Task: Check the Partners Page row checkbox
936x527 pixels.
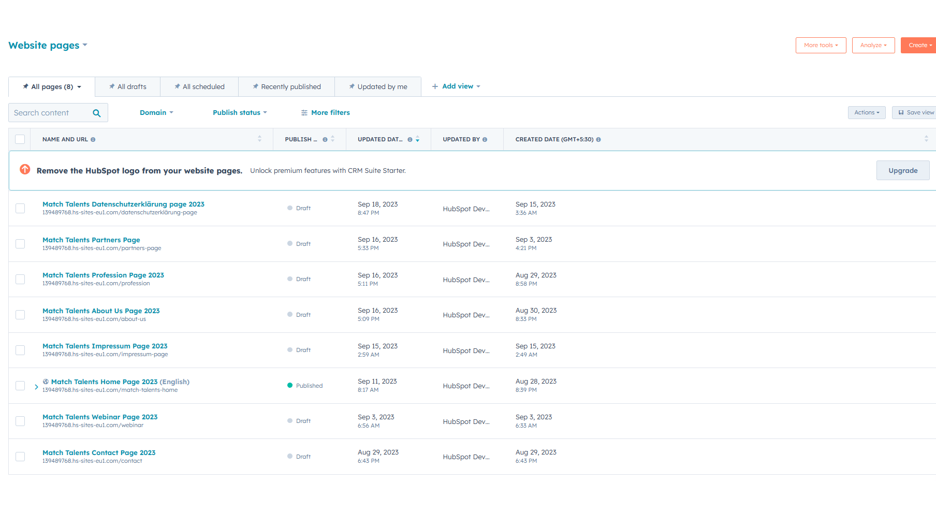Action: [20, 244]
